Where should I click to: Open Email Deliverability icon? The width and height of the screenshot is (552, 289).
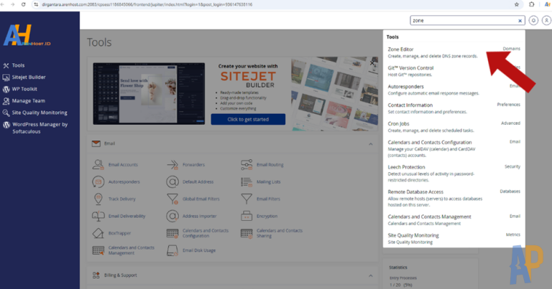(x=98, y=217)
